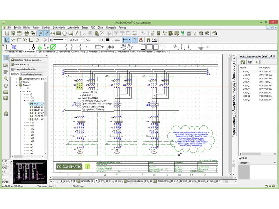Open Baza aparatury button

coord(29,64)
